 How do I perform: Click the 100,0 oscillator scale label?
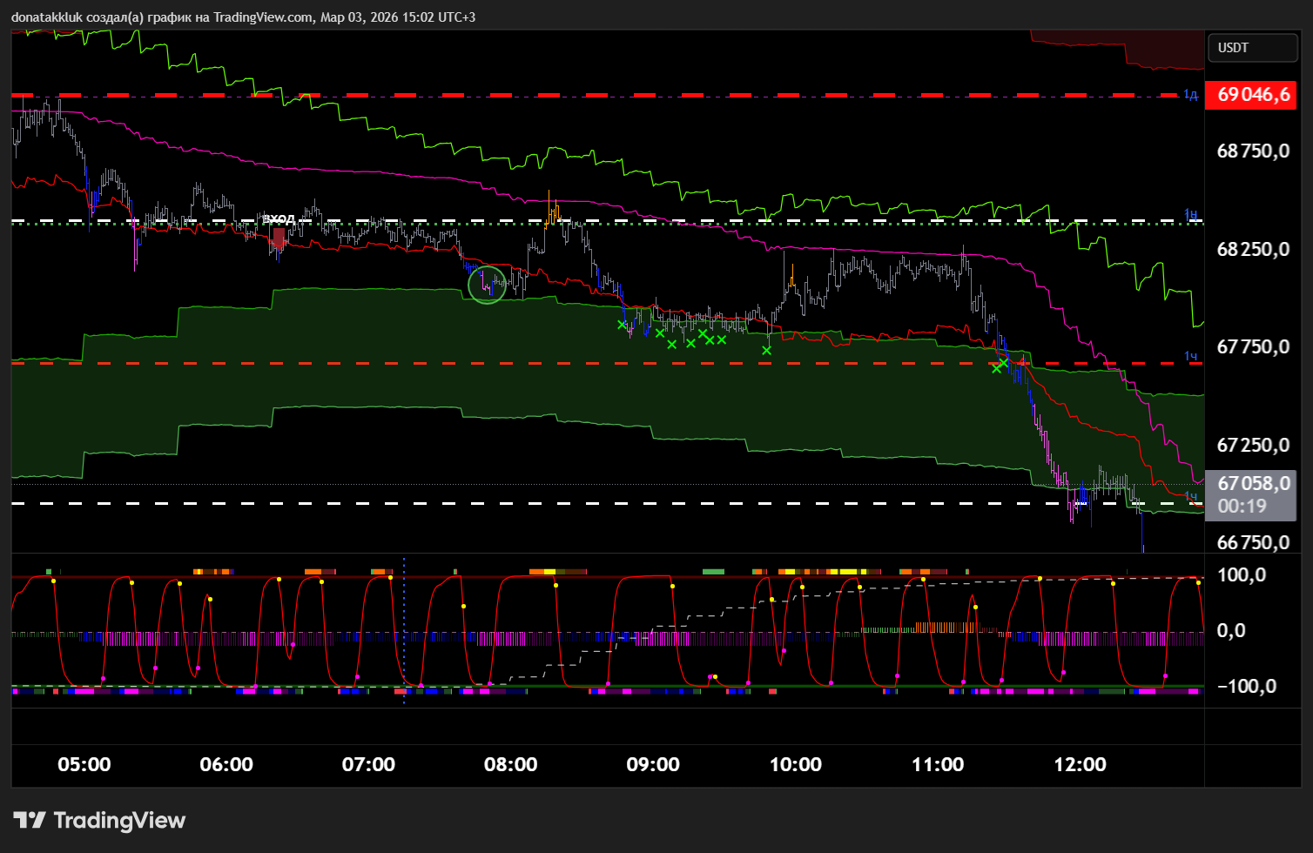click(1242, 575)
